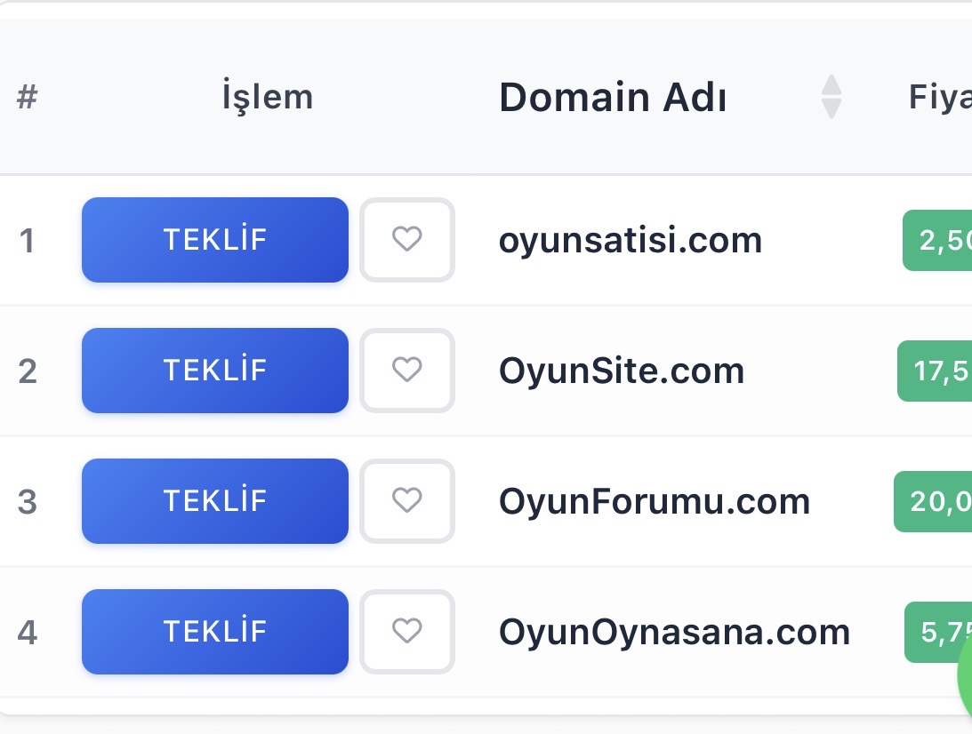Screen dimensions: 972x734
Task: Open the OyunOynasana.com domain link
Action: click(674, 633)
